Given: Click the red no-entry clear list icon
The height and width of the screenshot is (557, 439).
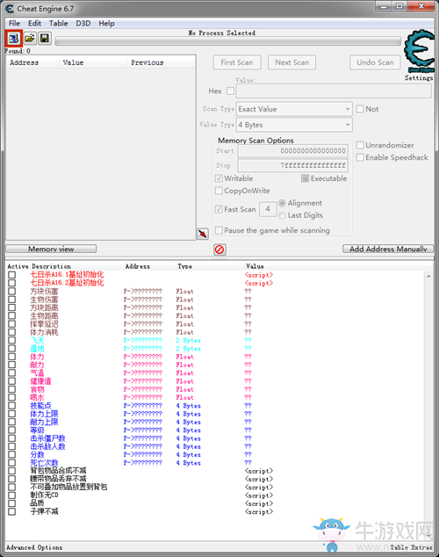Looking at the screenshot, I should coord(219,250).
